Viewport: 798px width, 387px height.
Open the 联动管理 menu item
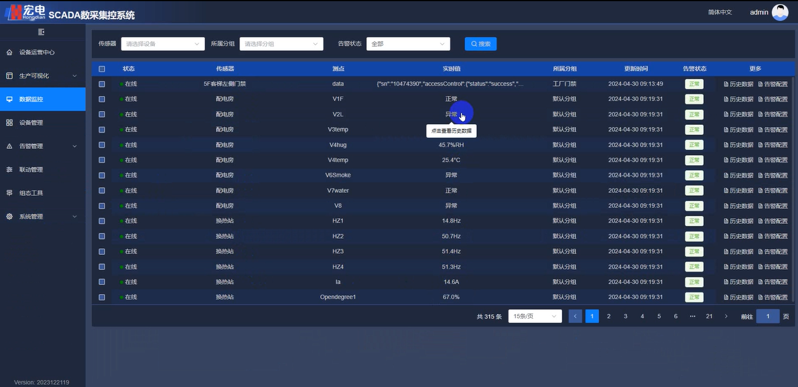click(x=32, y=170)
